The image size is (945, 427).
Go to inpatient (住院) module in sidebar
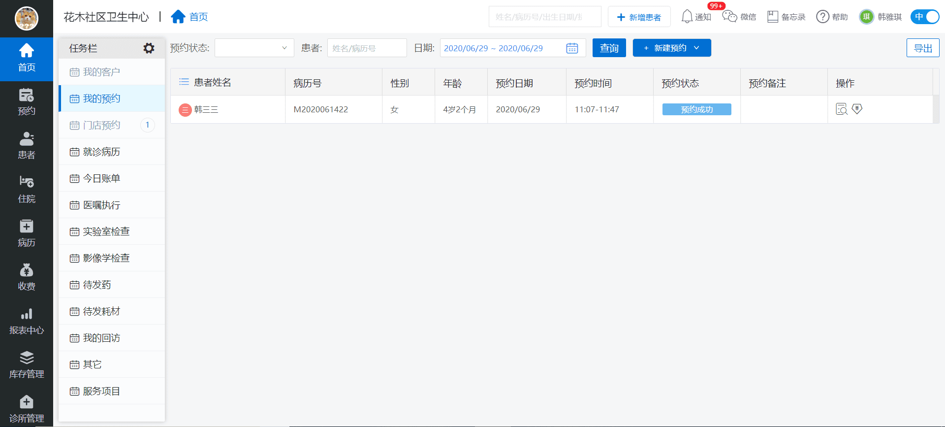click(27, 189)
